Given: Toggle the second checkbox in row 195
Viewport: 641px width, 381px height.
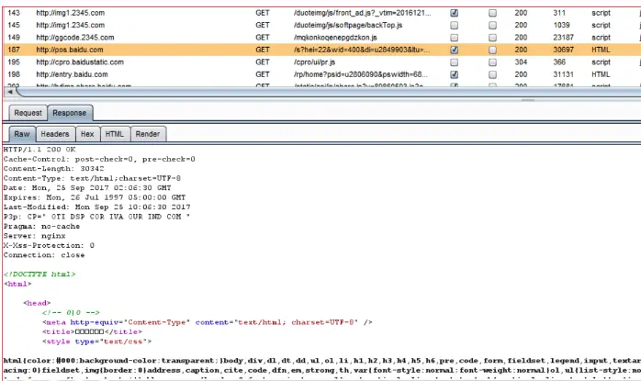Looking at the screenshot, I should pyautogui.click(x=492, y=62).
